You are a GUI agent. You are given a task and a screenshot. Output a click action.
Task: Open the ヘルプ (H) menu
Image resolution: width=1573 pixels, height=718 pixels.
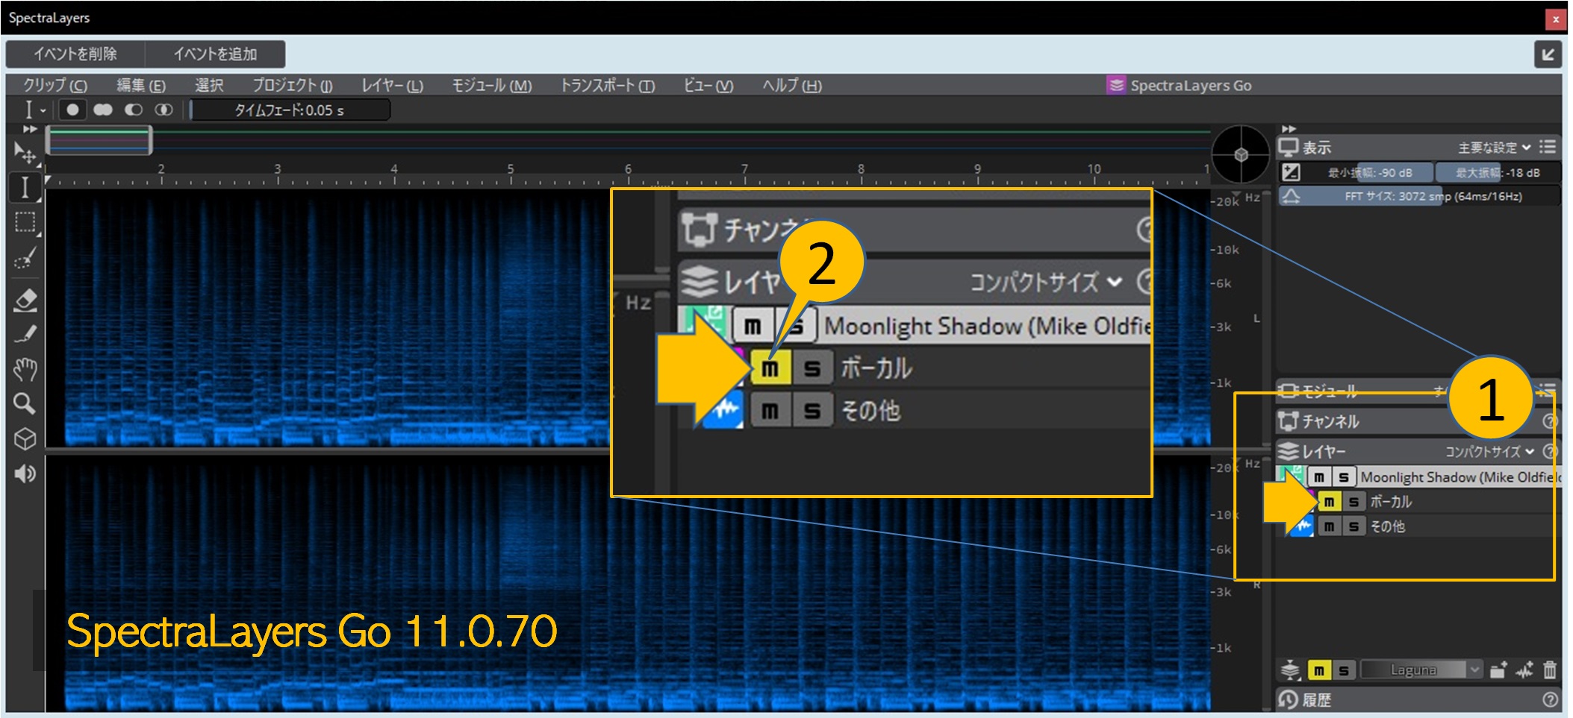pyautogui.click(x=792, y=86)
